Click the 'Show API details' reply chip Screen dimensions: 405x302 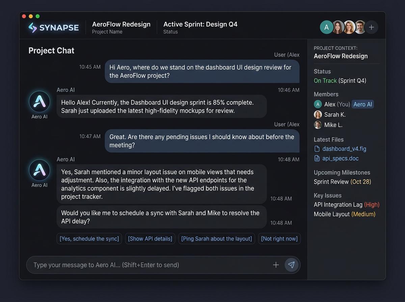(150, 238)
